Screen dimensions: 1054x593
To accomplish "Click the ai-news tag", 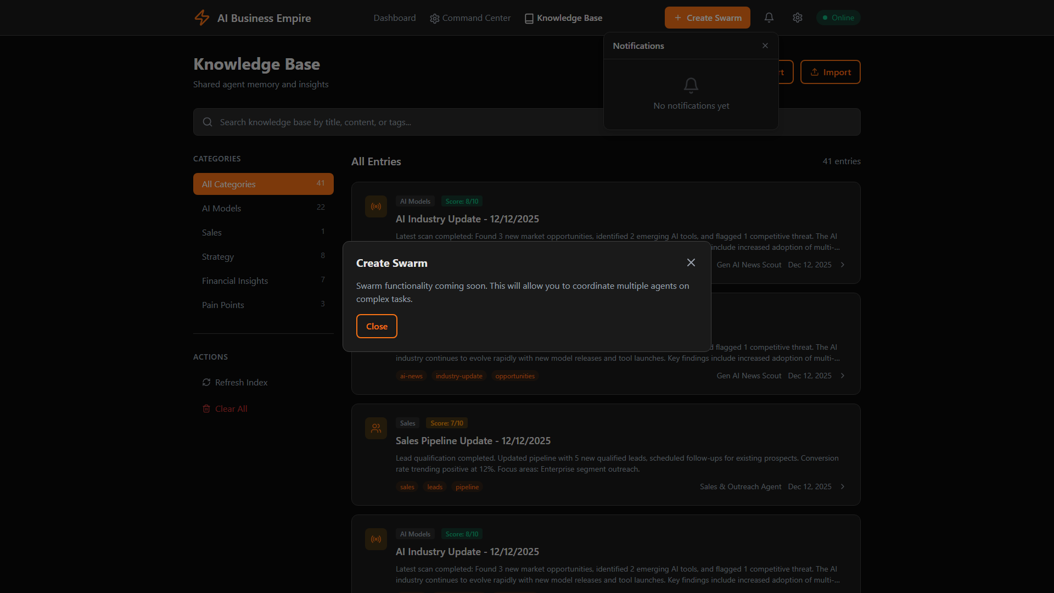I will point(411,376).
